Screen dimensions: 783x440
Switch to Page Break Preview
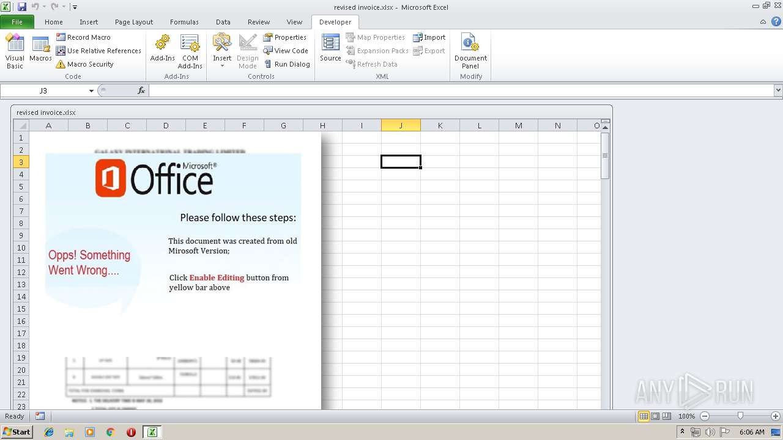point(666,416)
